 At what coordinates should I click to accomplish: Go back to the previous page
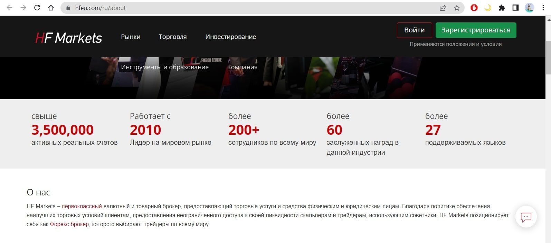point(9,8)
